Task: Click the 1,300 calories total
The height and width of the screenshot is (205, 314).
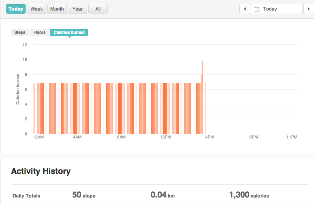Action: pos(249,195)
